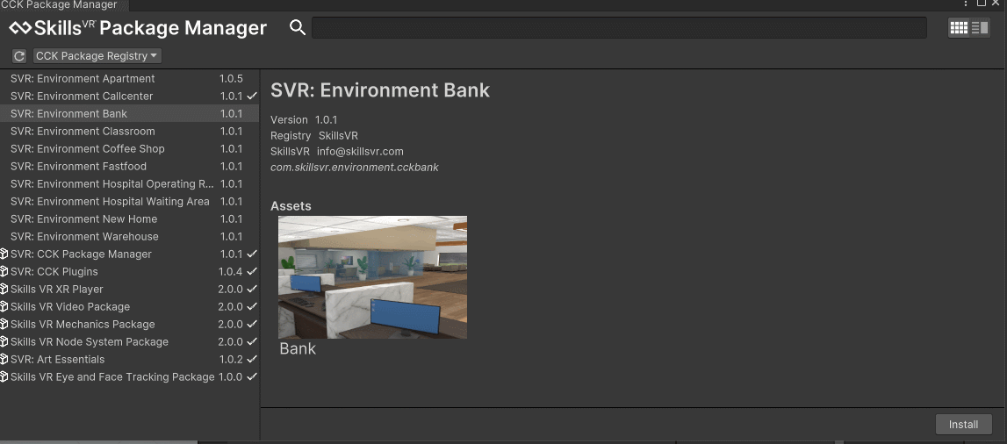1007x444 pixels.
Task: Select SVR: Environment Hospital Waiting Area package
Action: (129, 202)
